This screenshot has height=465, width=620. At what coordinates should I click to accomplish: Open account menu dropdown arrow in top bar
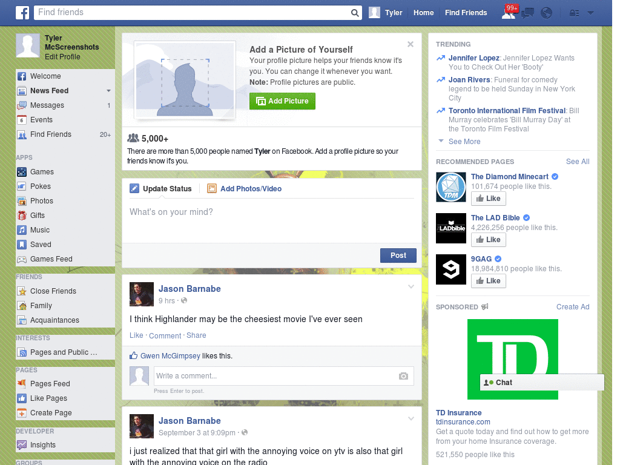pyautogui.click(x=590, y=13)
